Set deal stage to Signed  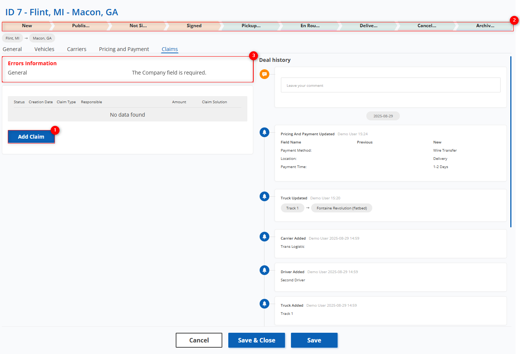click(x=194, y=26)
